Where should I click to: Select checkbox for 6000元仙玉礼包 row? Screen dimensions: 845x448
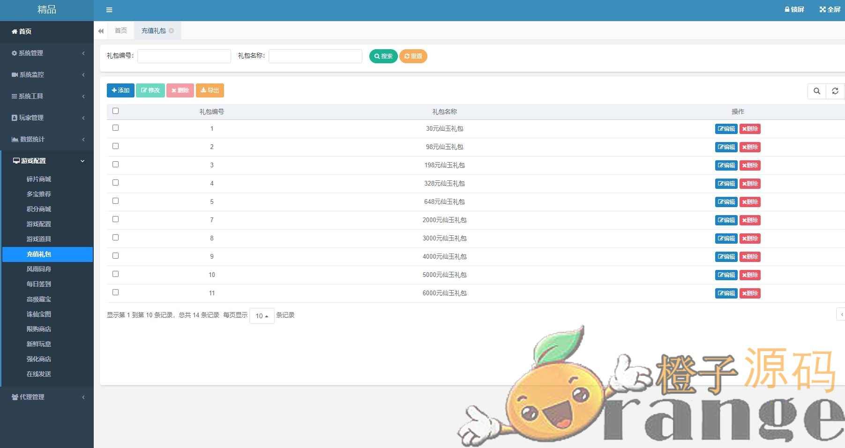[x=116, y=292]
